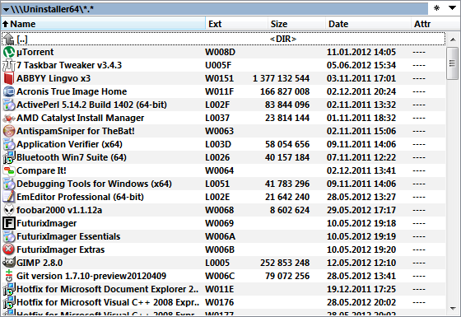Click the size value 1 377 132 544

coord(281,78)
